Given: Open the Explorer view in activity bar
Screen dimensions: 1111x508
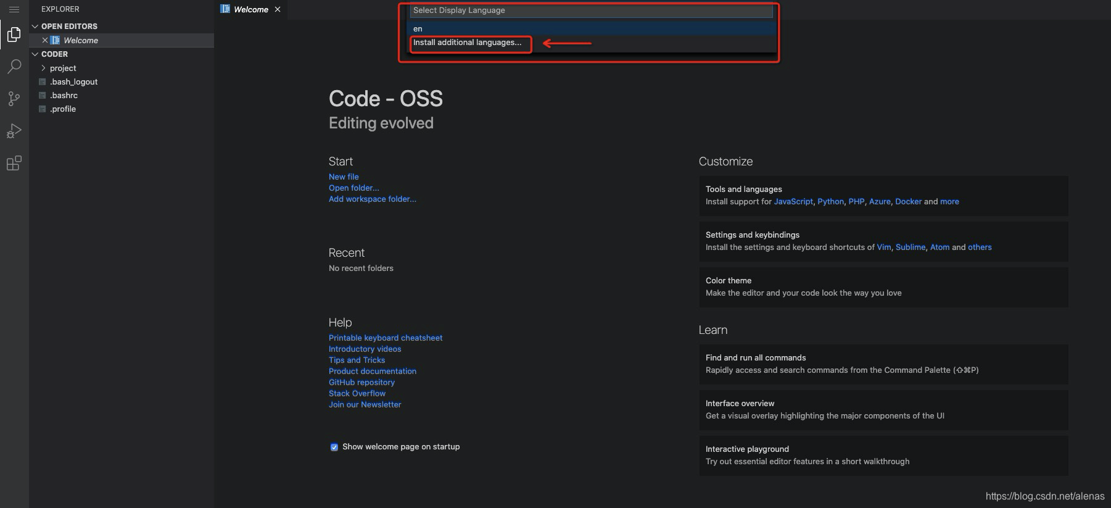Looking at the screenshot, I should [14, 35].
